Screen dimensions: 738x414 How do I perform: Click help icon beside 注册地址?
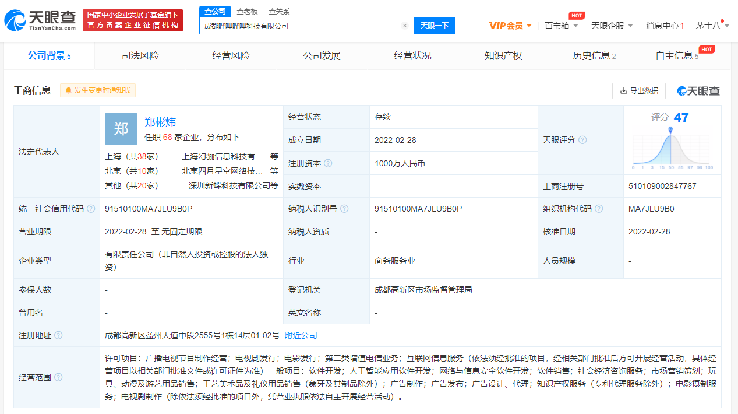(58, 335)
